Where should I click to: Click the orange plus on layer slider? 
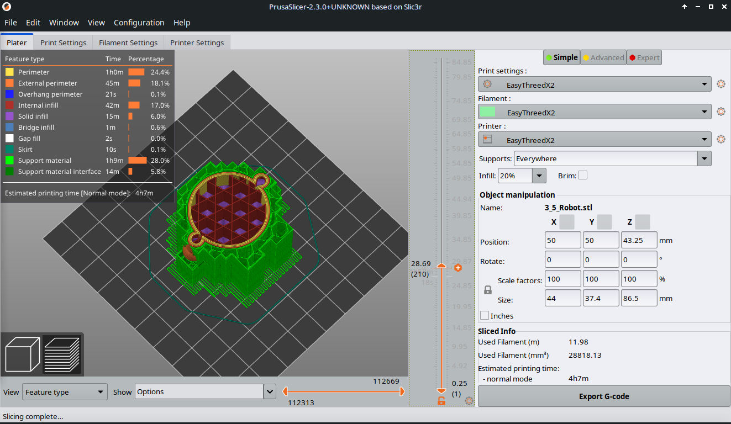[457, 268]
